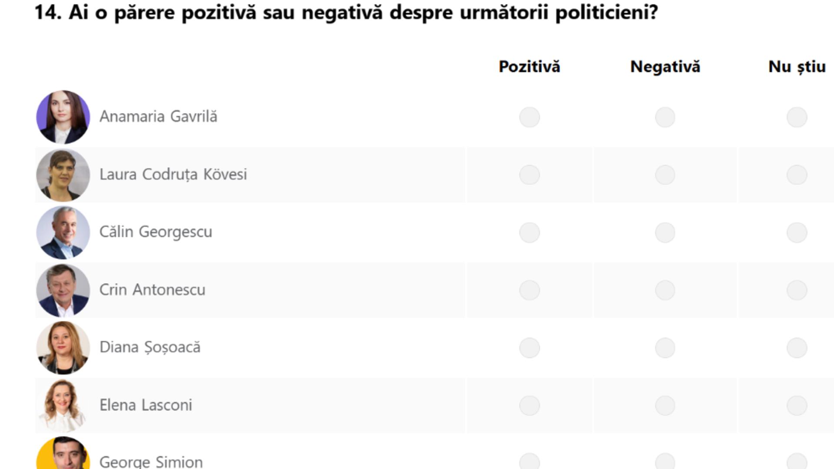Image resolution: width=834 pixels, height=469 pixels.
Task: Select Pozitivă for Diana Șoșoacă
Action: pos(530,347)
